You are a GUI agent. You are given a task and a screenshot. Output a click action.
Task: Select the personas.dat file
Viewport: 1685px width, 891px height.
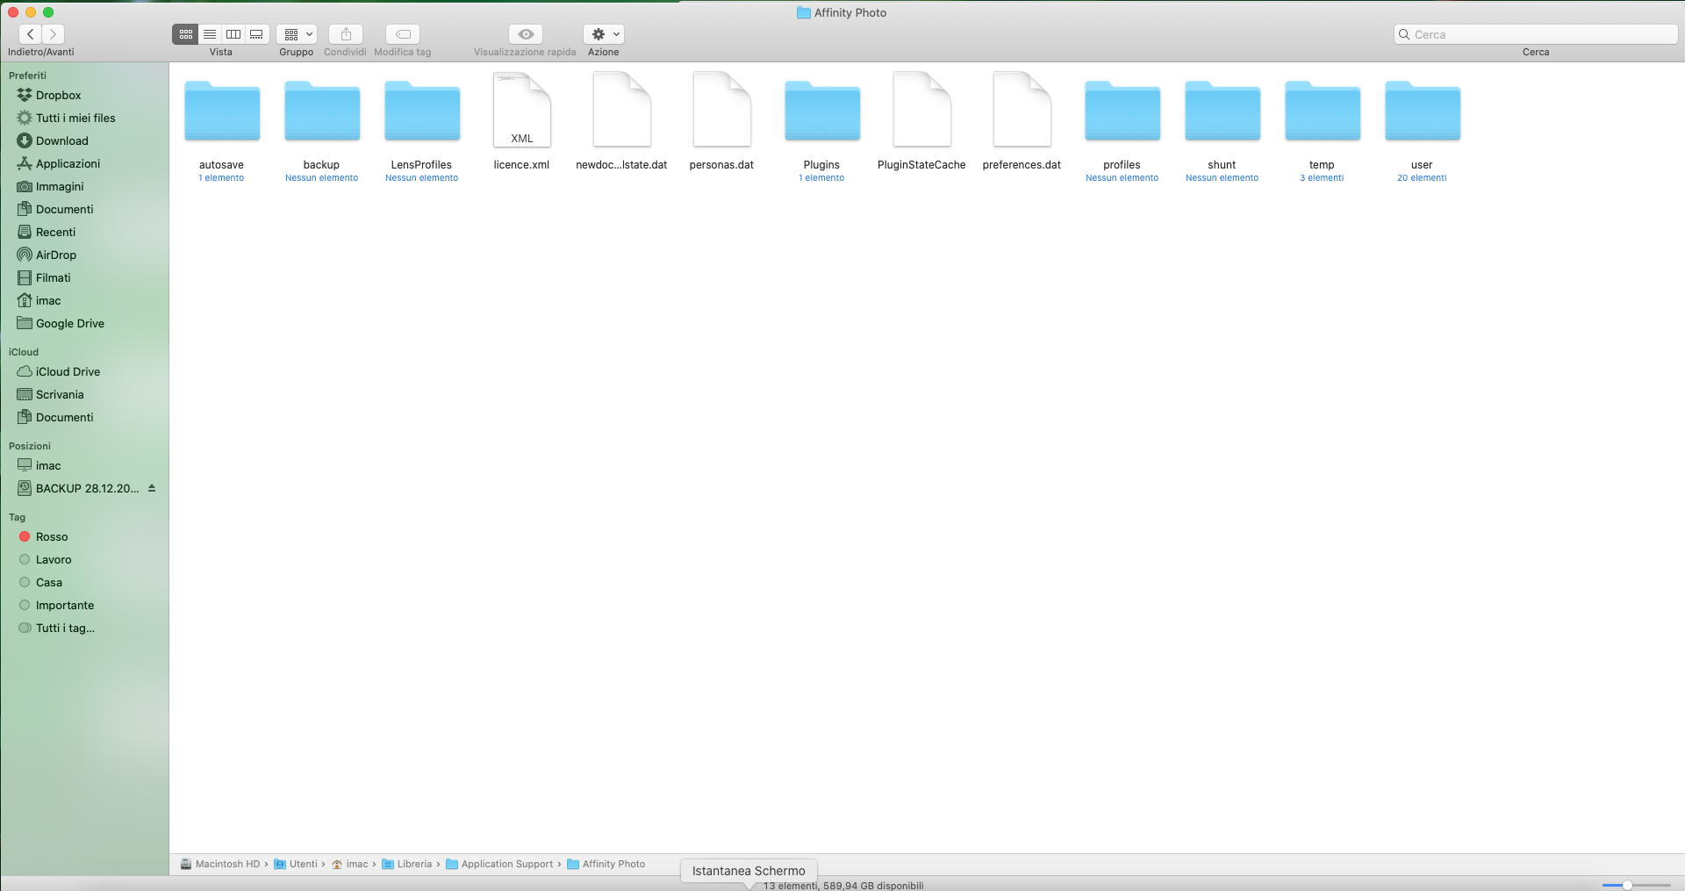(x=722, y=110)
